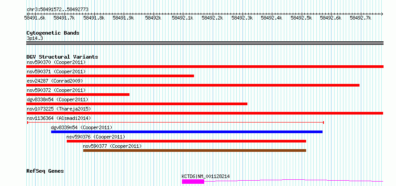Open the nsv590377 (Cooper2011) label
This screenshot has width=396, height=186.
coord(113,146)
